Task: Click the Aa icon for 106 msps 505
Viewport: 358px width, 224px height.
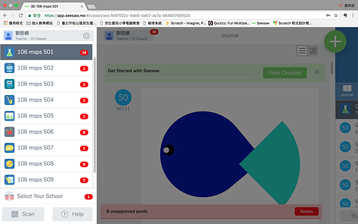Action: [10, 116]
